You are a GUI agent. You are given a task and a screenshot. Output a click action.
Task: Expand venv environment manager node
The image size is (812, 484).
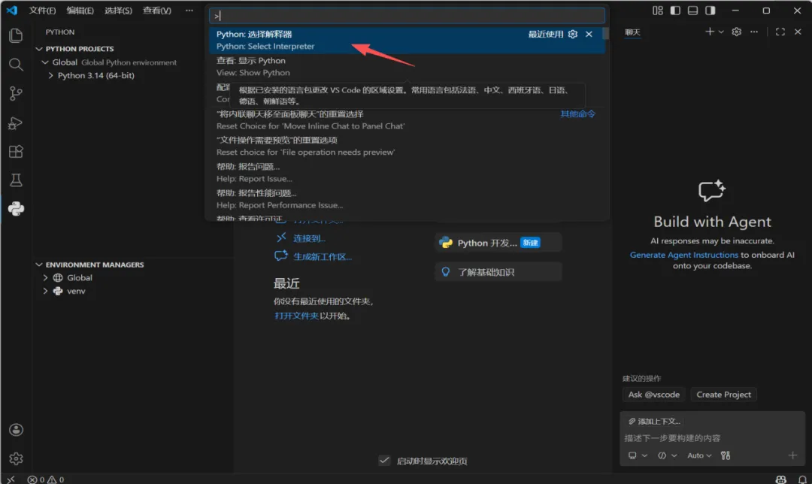click(x=45, y=291)
